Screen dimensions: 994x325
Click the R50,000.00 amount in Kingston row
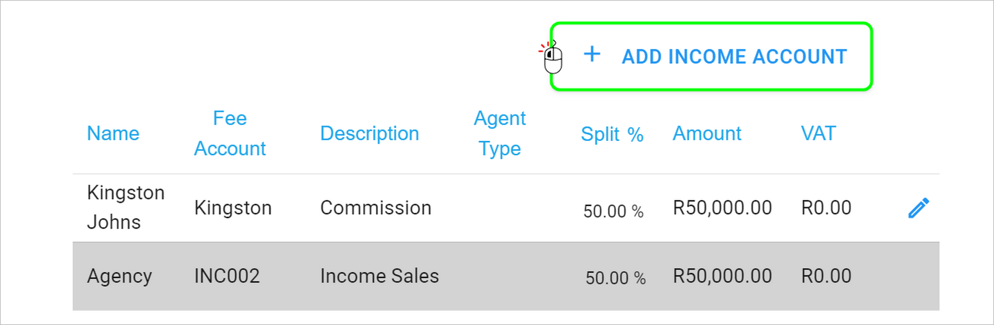coord(722,208)
